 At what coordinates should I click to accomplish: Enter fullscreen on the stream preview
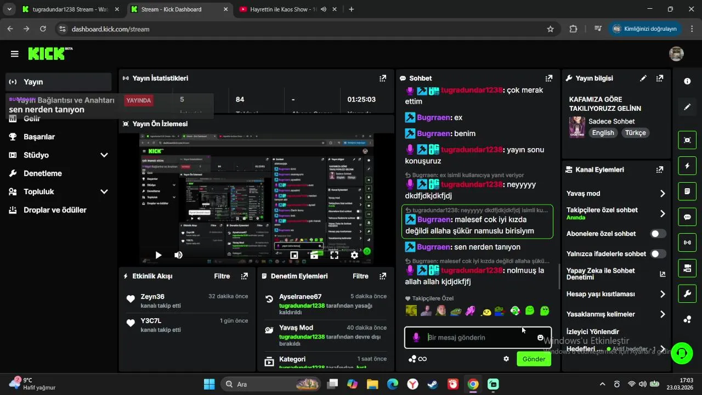coord(334,255)
